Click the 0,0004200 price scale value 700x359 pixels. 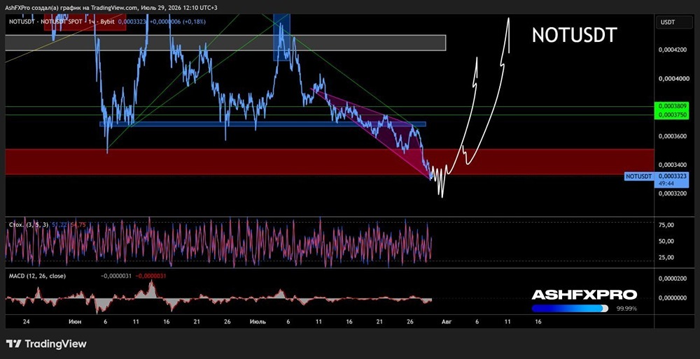point(672,50)
